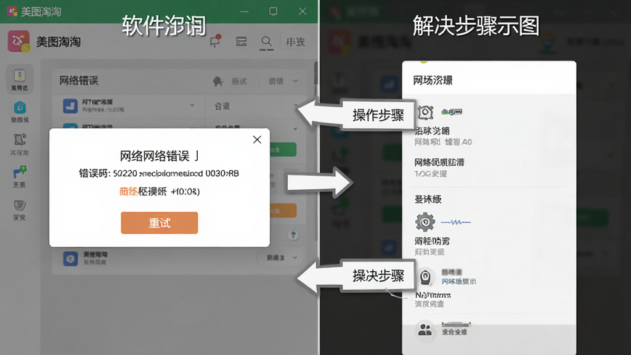
Task: Open the 合课 dropdown
Action: [x=257, y=106]
